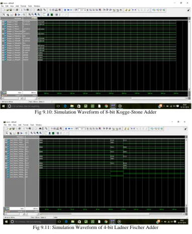This screenshot has height=234, width=192.
Task: Click Open folder icon in Ladner Fischer toolbar
Action: (x=10, y=129)
